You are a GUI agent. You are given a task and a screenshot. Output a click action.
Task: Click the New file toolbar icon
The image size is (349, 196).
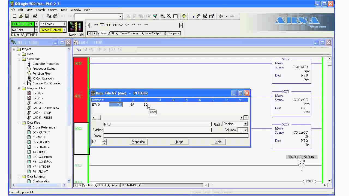[x=14, y=16]
